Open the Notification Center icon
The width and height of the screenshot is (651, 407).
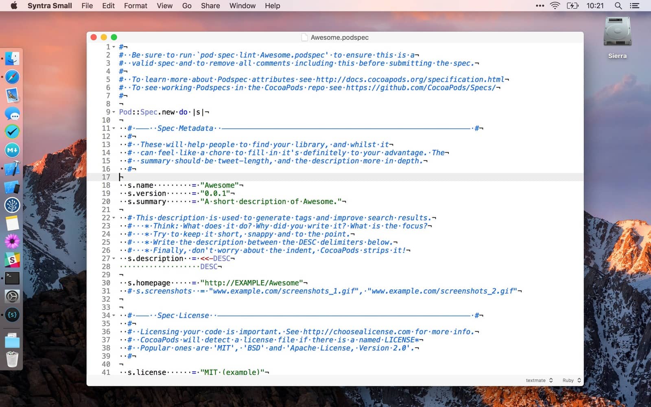634,6
